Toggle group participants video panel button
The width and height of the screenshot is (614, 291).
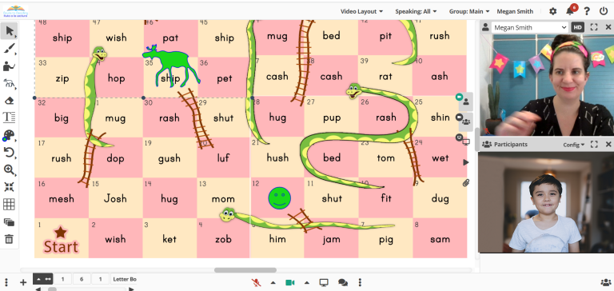coord(465,121)
